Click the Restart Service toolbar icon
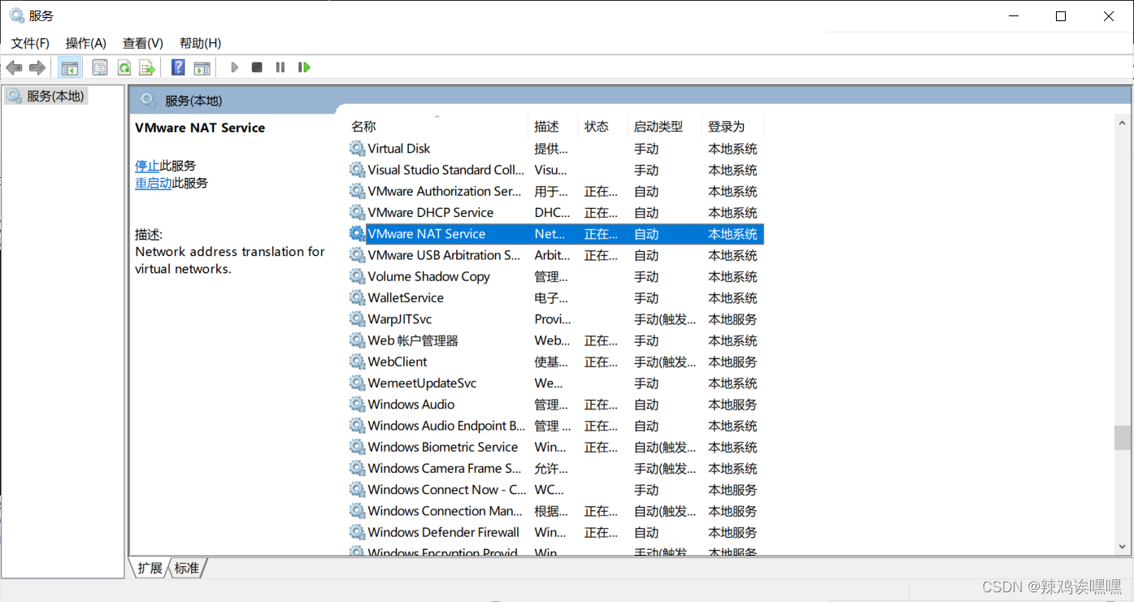Viewport: 1134px width, 602px height. coord(304,67)
